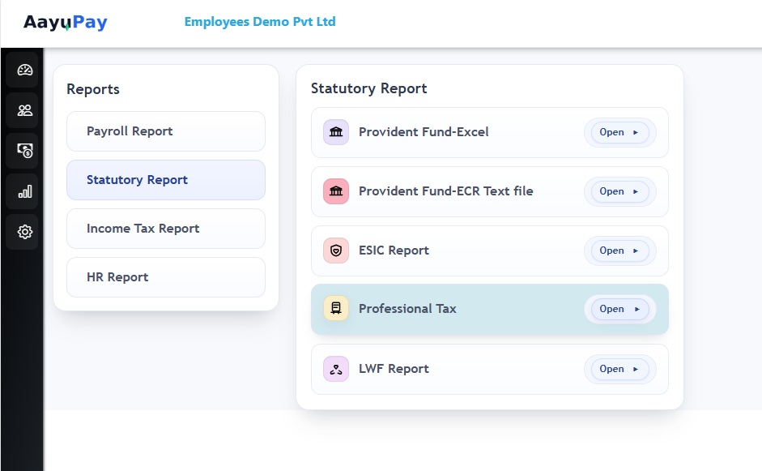
Task: Select Payroll Report in Reports menu
Action: [x=165, y=131]
